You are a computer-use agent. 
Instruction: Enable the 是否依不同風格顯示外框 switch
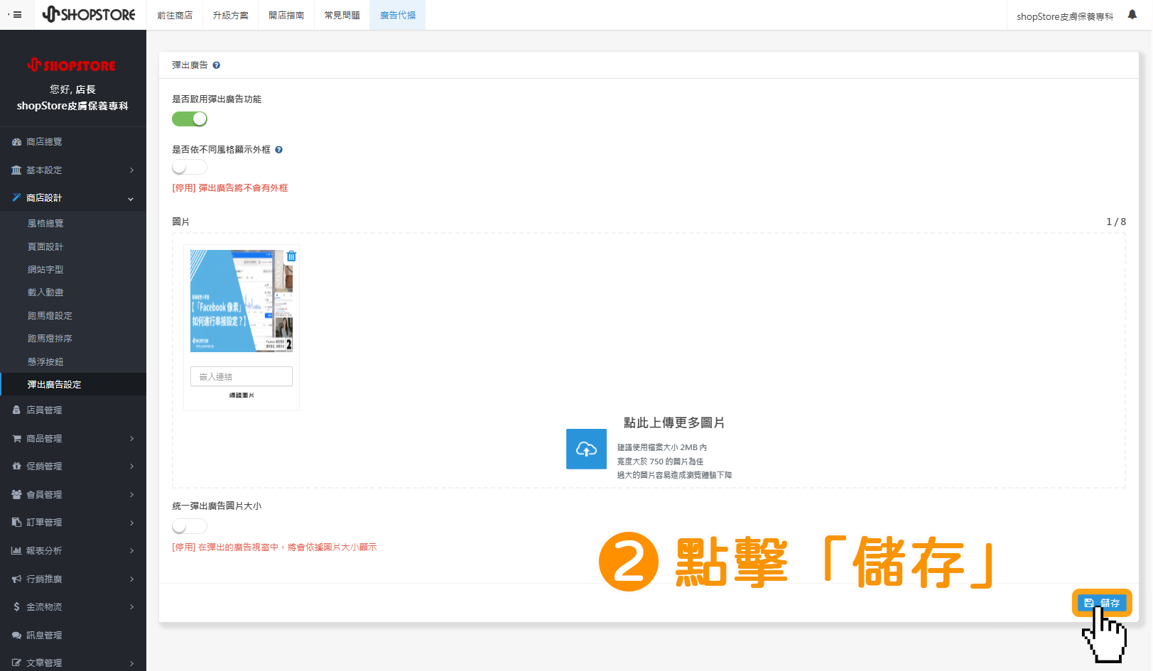coord(190,167)
